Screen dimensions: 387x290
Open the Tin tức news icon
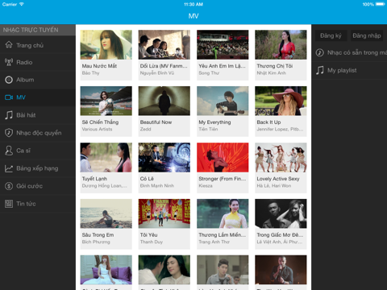point(9,204)
